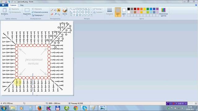Open the Paint application menu button
The height and width of the screenshot is (111, 198).
[x=4, y=5]
